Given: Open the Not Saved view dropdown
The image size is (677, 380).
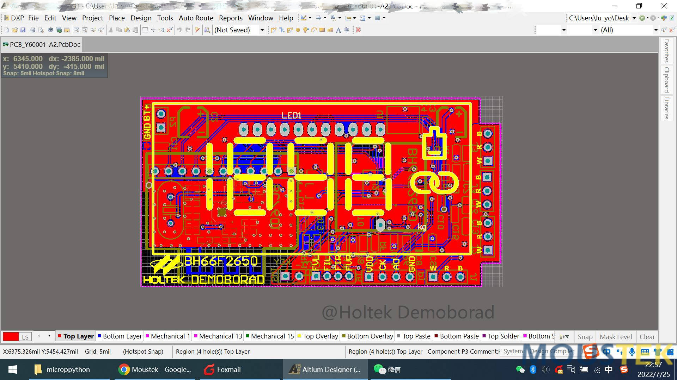Looking at the screenshot, I should point(262,30).
